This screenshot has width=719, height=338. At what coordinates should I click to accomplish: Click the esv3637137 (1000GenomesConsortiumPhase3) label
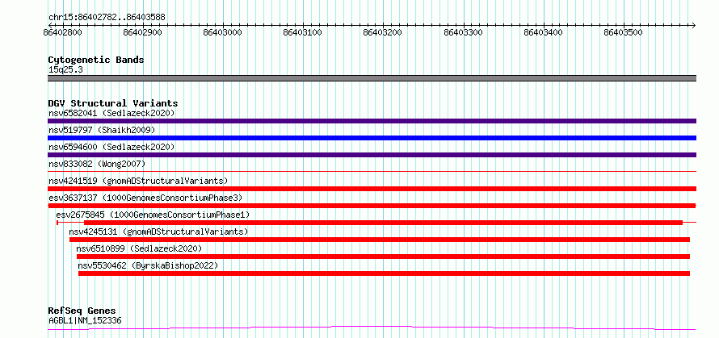pyautogui.click(x=145, y=198)
